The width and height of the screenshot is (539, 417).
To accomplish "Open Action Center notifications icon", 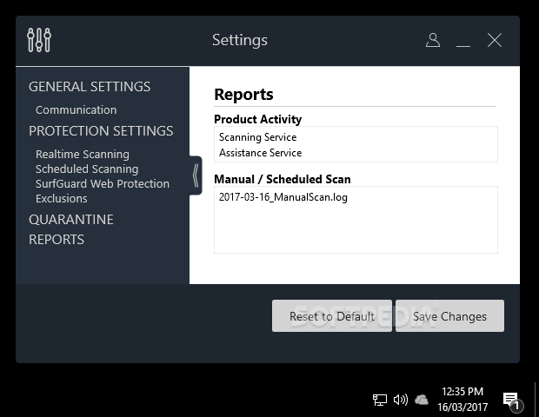I will click(x=512, y=401).
